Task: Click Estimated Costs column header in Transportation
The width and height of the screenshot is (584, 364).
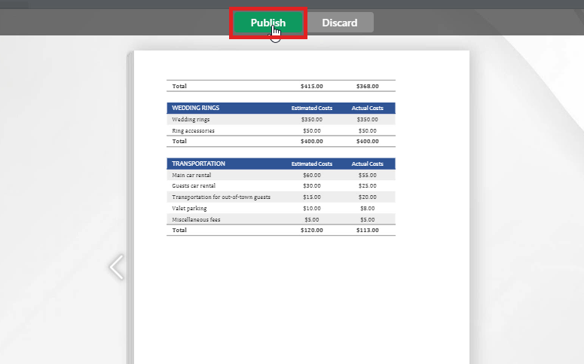Action: tap(311, 164)
